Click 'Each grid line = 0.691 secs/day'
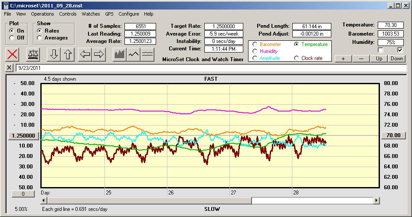This screenshot has width=412, height=217. (x=75, y=209)
